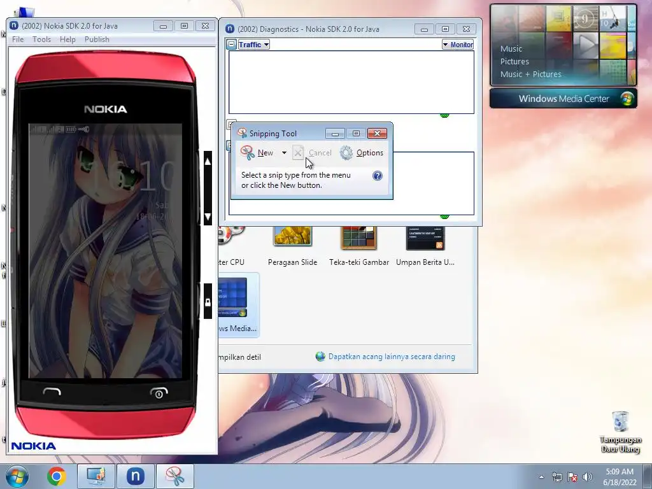Select the Umpan Berita Utama gadget

coord(425,246)
